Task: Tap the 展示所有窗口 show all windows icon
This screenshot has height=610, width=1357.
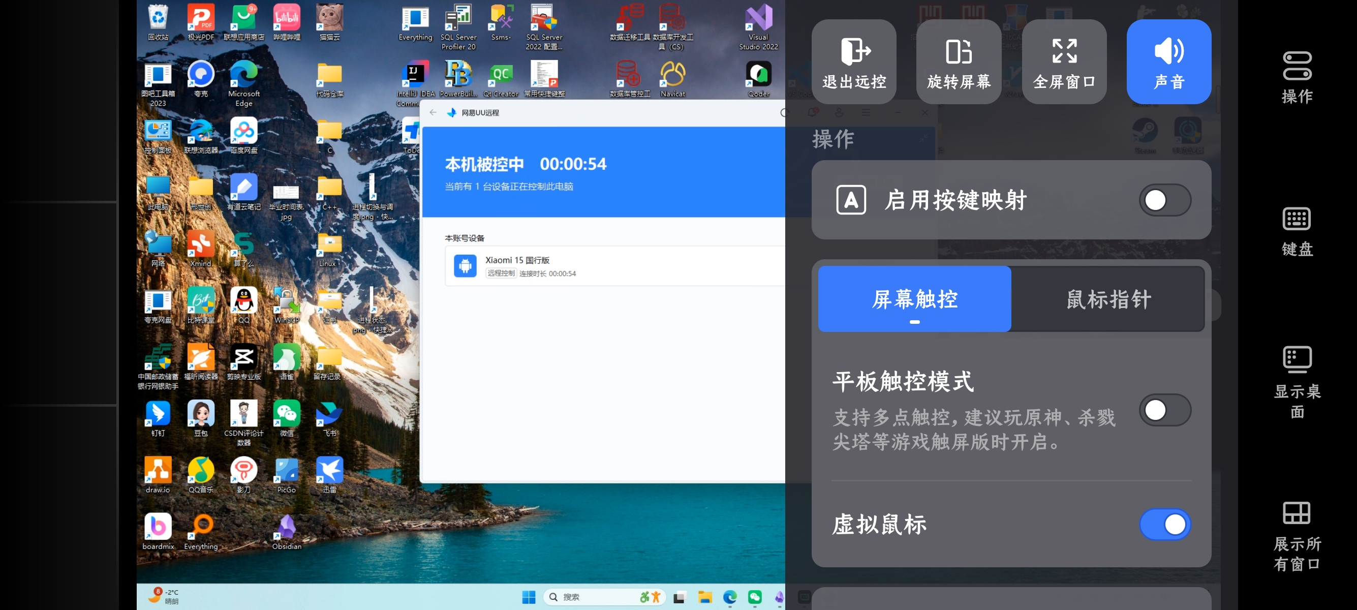Action: click(x=1297, y=535)
